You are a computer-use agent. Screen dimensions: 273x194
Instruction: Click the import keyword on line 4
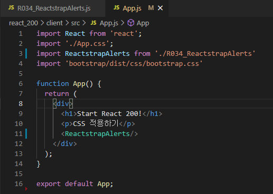point(49,64)
